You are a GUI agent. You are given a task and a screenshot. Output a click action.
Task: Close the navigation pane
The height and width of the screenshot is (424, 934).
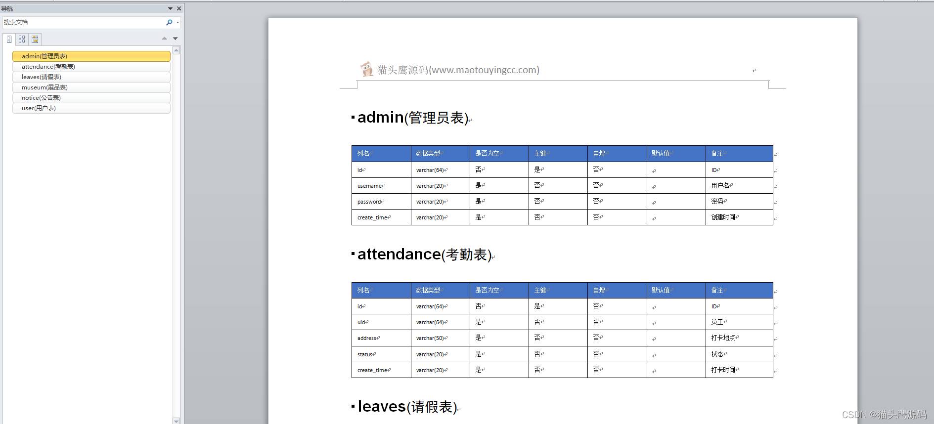coord(179,8)
